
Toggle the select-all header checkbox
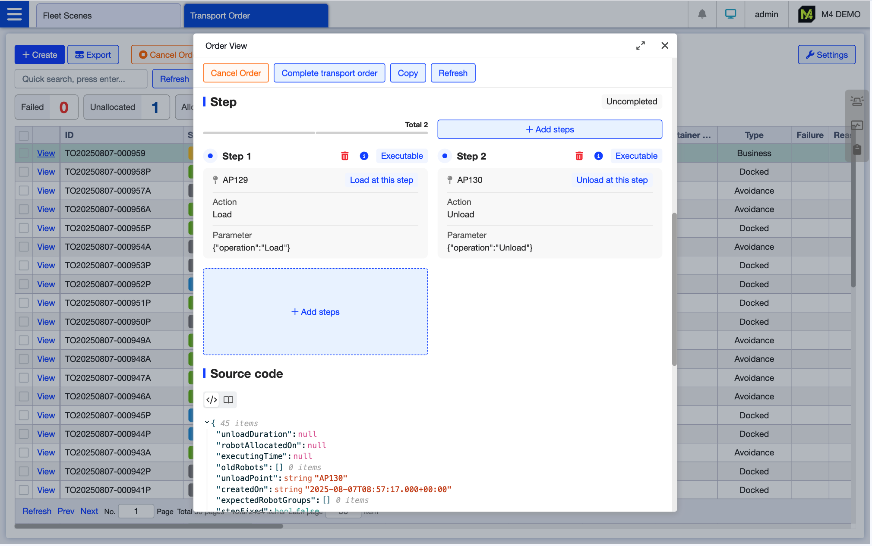24,135
